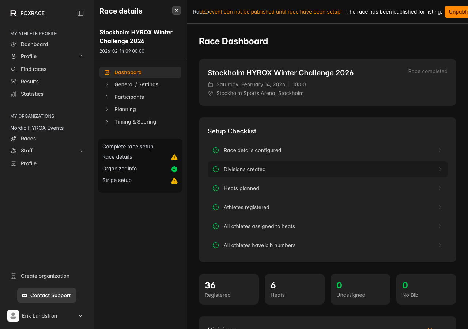Click Erik Lundström's avatar image

(13, 316)
